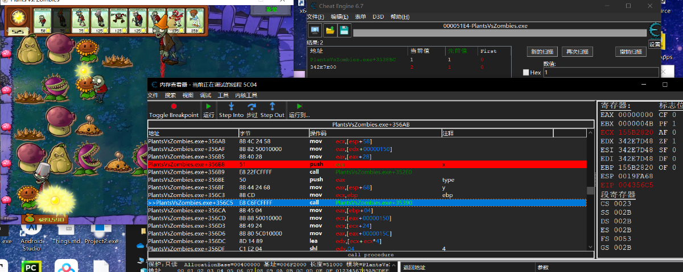Click the Run To green arrow icon
The width and height of the screenshot is (683, 272).
[298, 106]
